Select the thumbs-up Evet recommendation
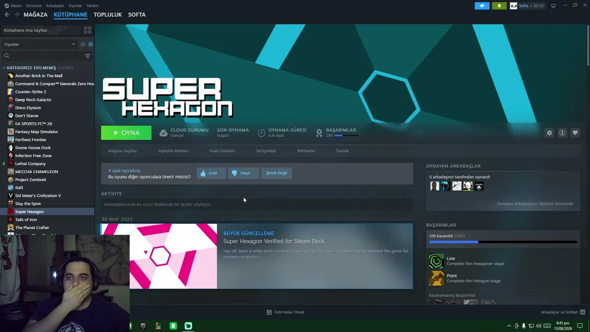This screenshot has height=332, width=590. click(211, 173)
